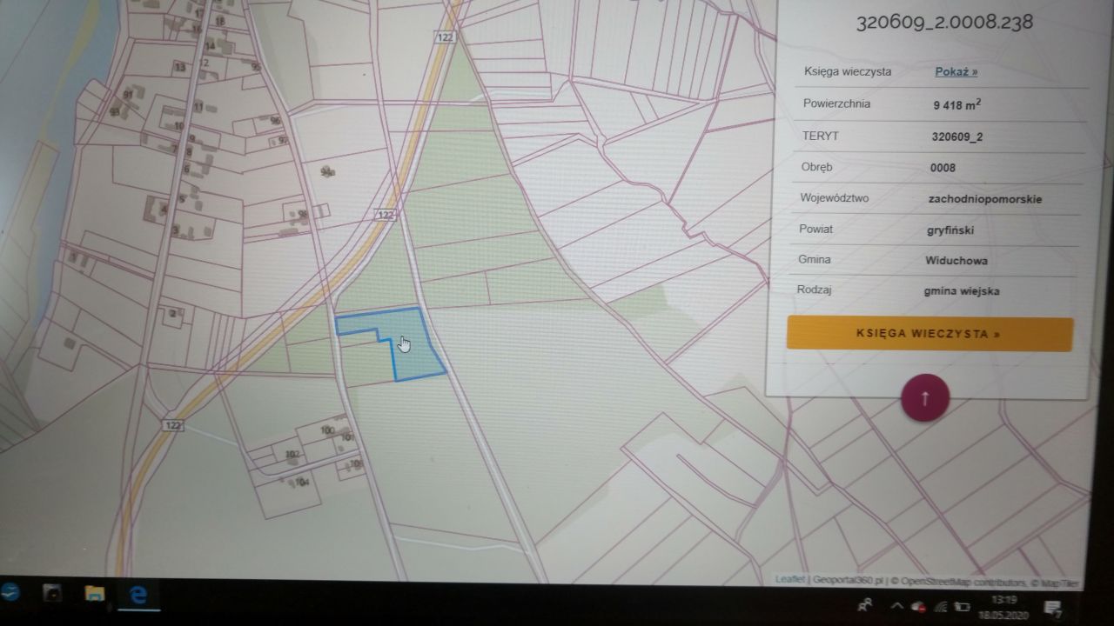Open the taskbar clock showing 13:19
Viewport: 1114px width, 626px height.
tap(1003, 606)
